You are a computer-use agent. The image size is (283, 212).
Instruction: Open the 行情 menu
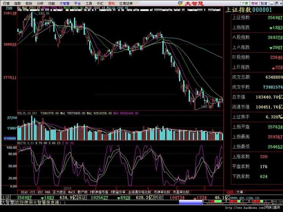(6, 3)
